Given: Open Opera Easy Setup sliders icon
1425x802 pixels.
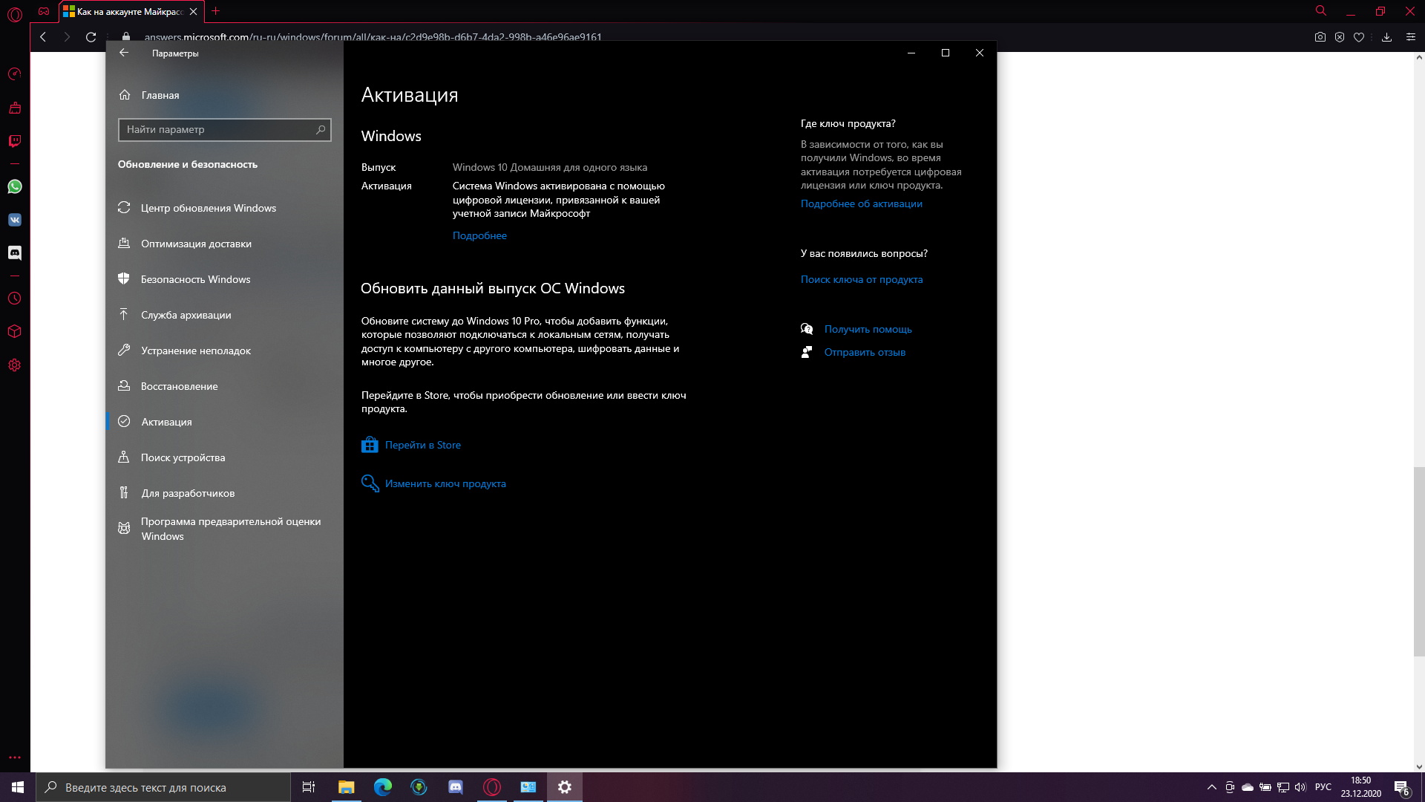Looking at the screenshot, I should tap(1411, 37).
